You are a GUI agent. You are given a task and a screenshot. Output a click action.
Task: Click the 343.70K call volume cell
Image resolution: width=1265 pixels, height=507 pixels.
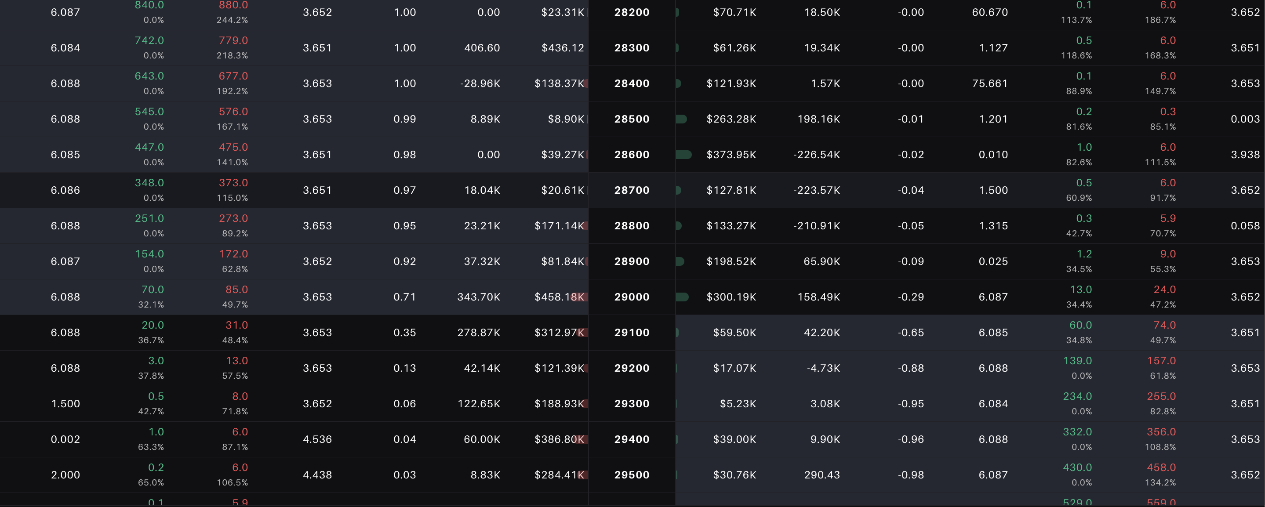[479, 297]
